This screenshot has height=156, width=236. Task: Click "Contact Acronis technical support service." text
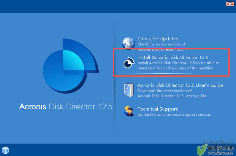point(174,115)
